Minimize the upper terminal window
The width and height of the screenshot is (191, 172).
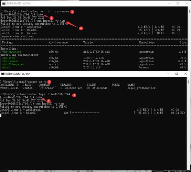click(169, 3)
